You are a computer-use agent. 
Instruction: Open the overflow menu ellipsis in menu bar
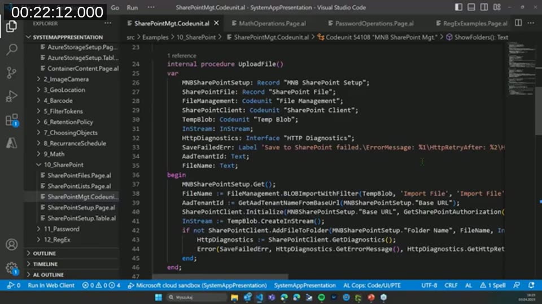[151, 7]
